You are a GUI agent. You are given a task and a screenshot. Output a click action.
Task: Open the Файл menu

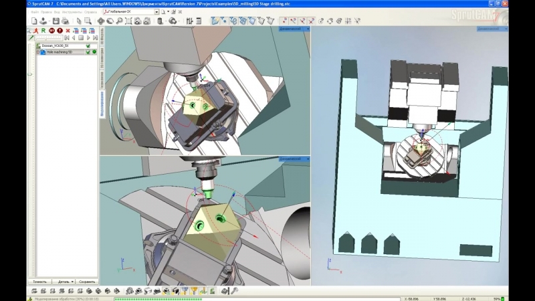tap(35, 12)
